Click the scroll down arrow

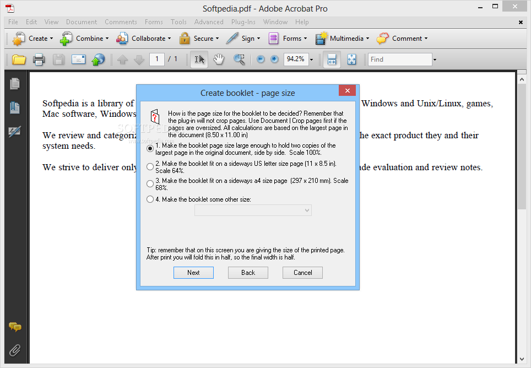tap(522, 359)
